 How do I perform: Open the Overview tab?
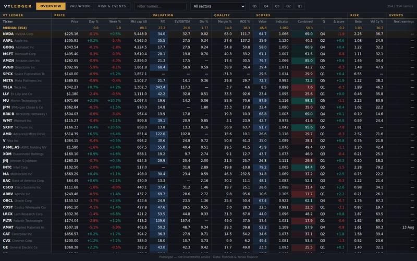(x=51, y=6)
